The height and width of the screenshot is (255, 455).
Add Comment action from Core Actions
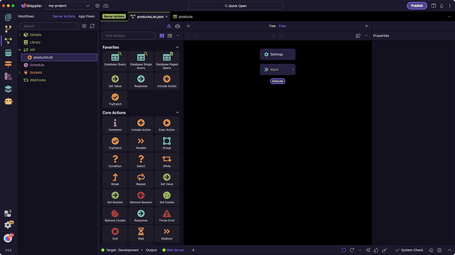click(x=115, y=125)
